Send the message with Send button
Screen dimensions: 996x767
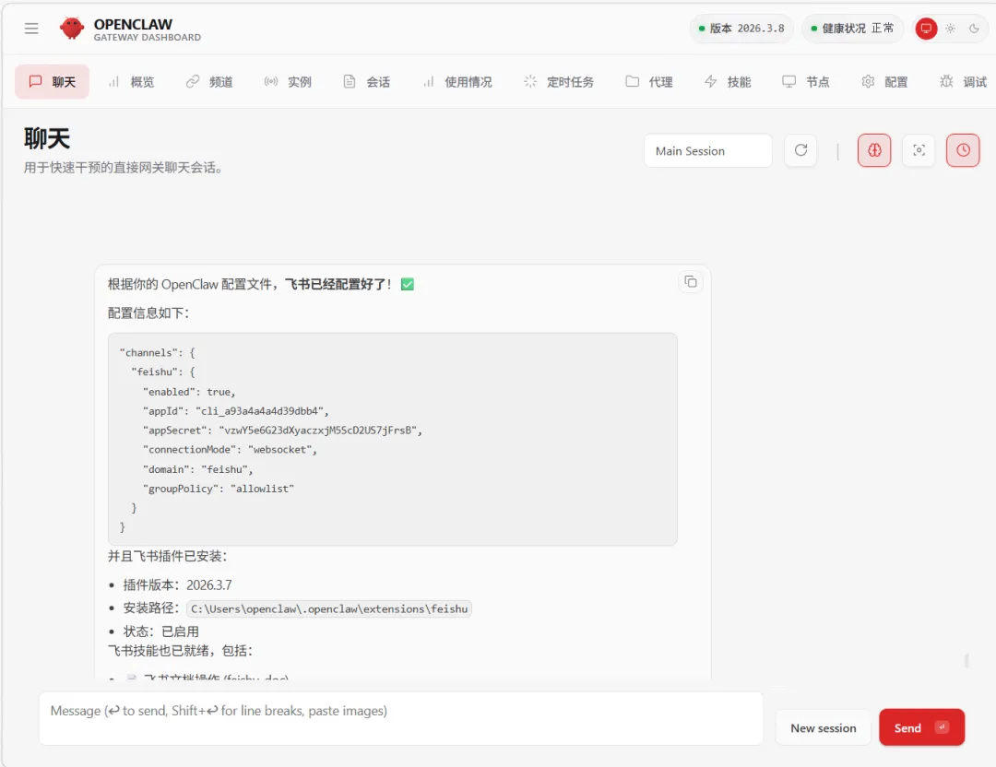921,727
